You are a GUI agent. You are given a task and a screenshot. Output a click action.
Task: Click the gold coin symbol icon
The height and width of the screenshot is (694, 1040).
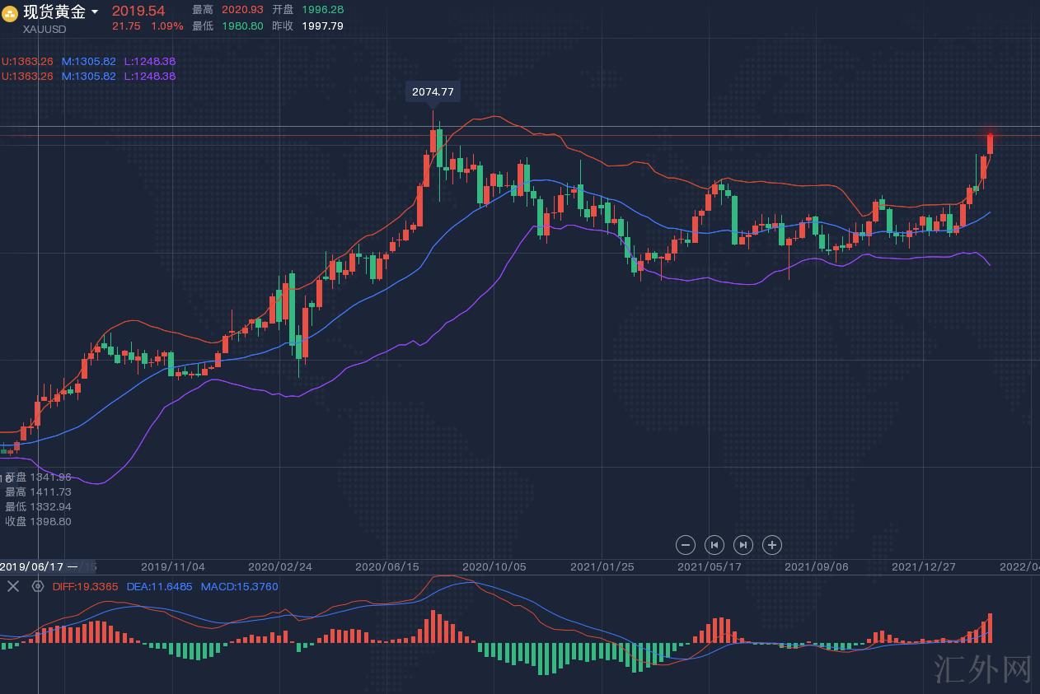click(11, 14)
